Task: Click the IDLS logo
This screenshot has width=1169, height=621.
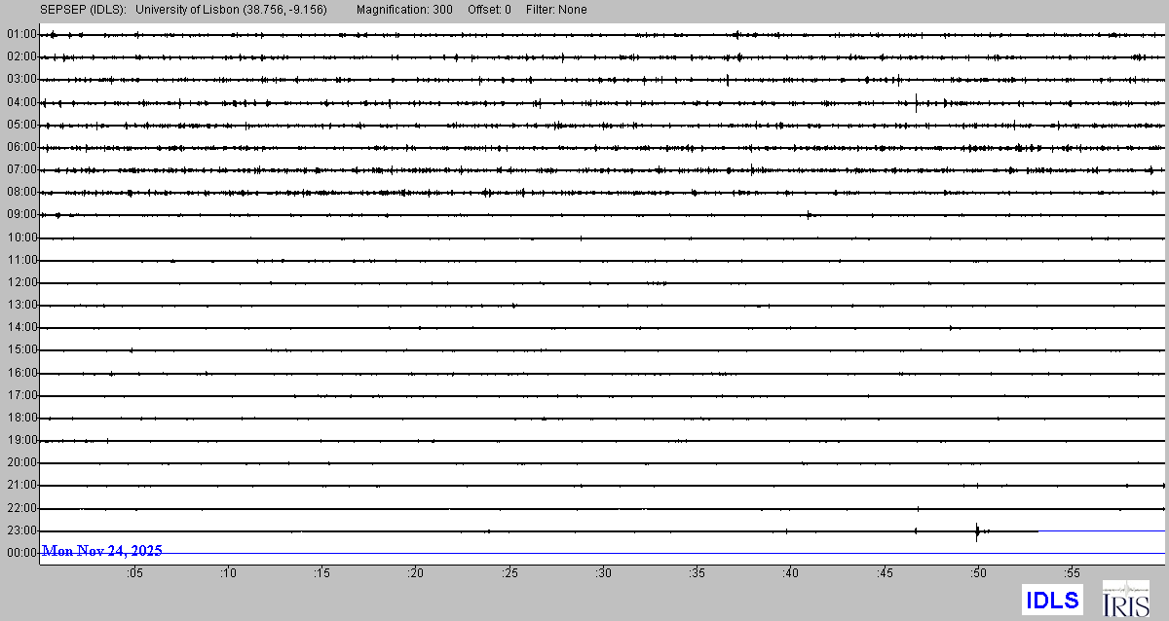Action: tap(1052, 600)
